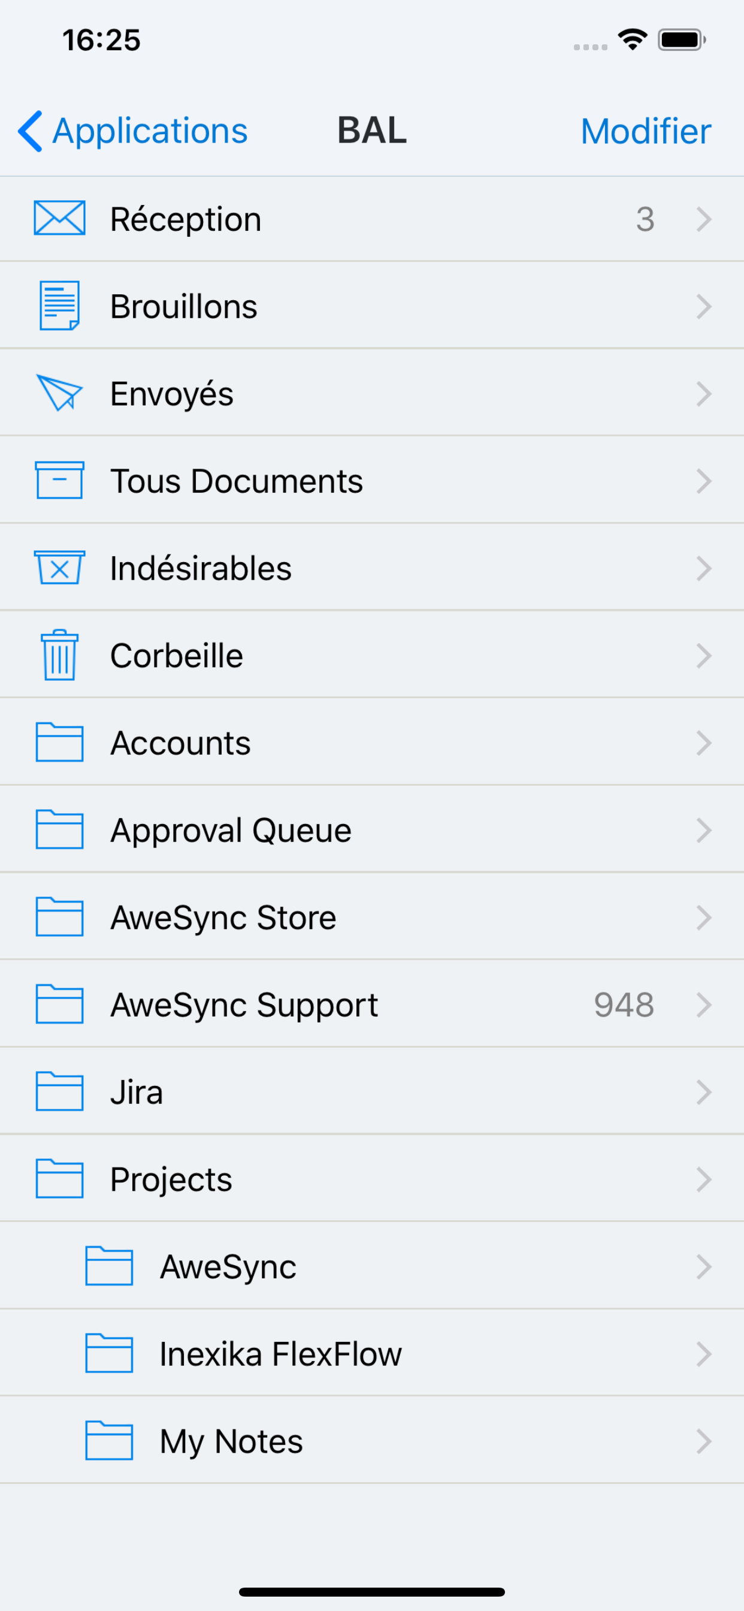
Task: Select the Approval Queue label
Action: pos(231,831)
